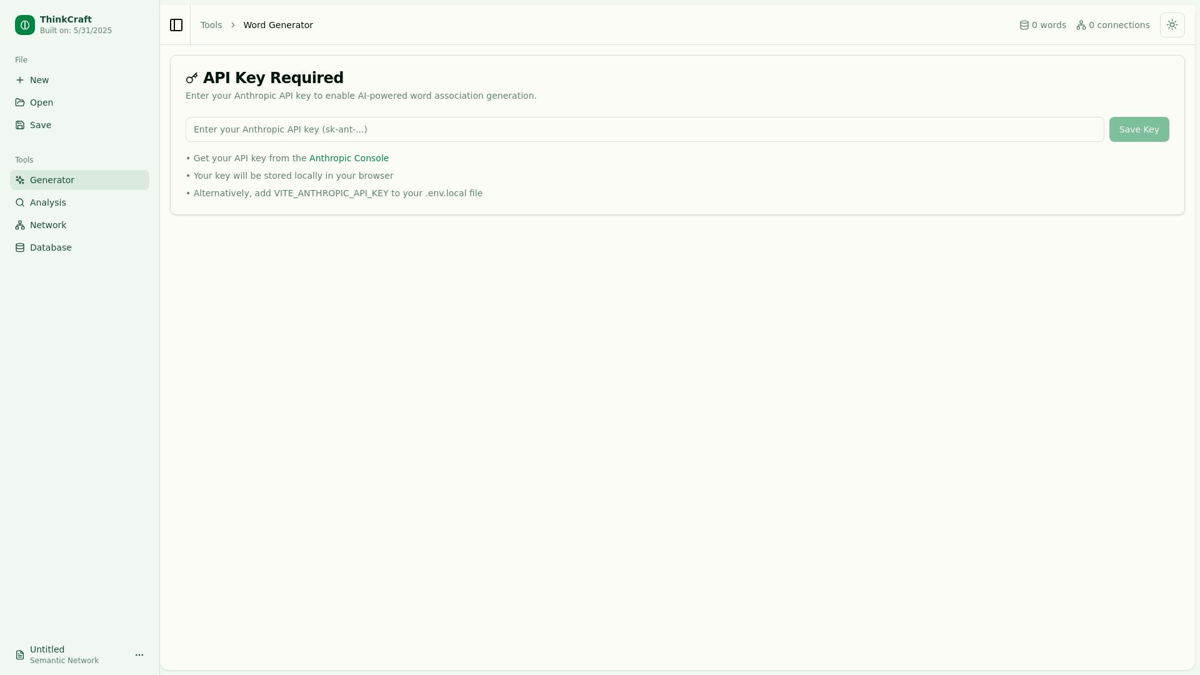Focus the Anthropic API key field
This screenshot has height=675, width=1200.
tap(644, 129)
